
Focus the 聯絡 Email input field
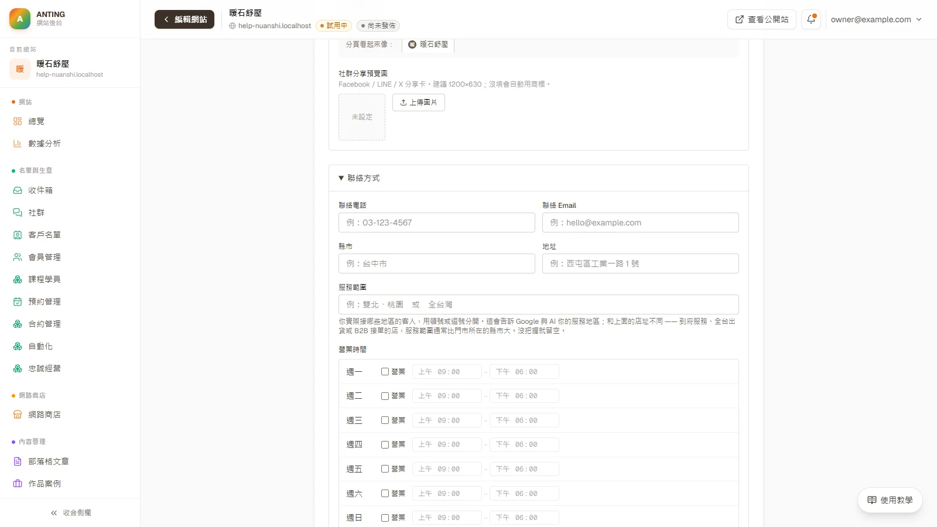tap(641, 223)
